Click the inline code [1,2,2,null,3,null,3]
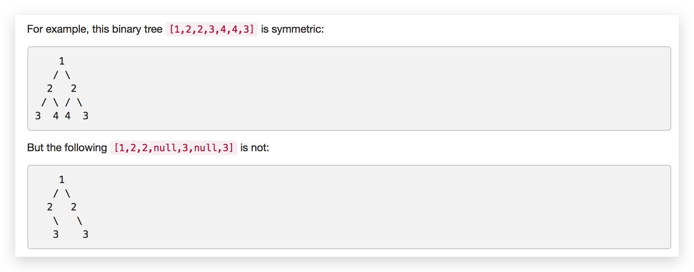This screenshot has width=694, height=272. point(173,148)
